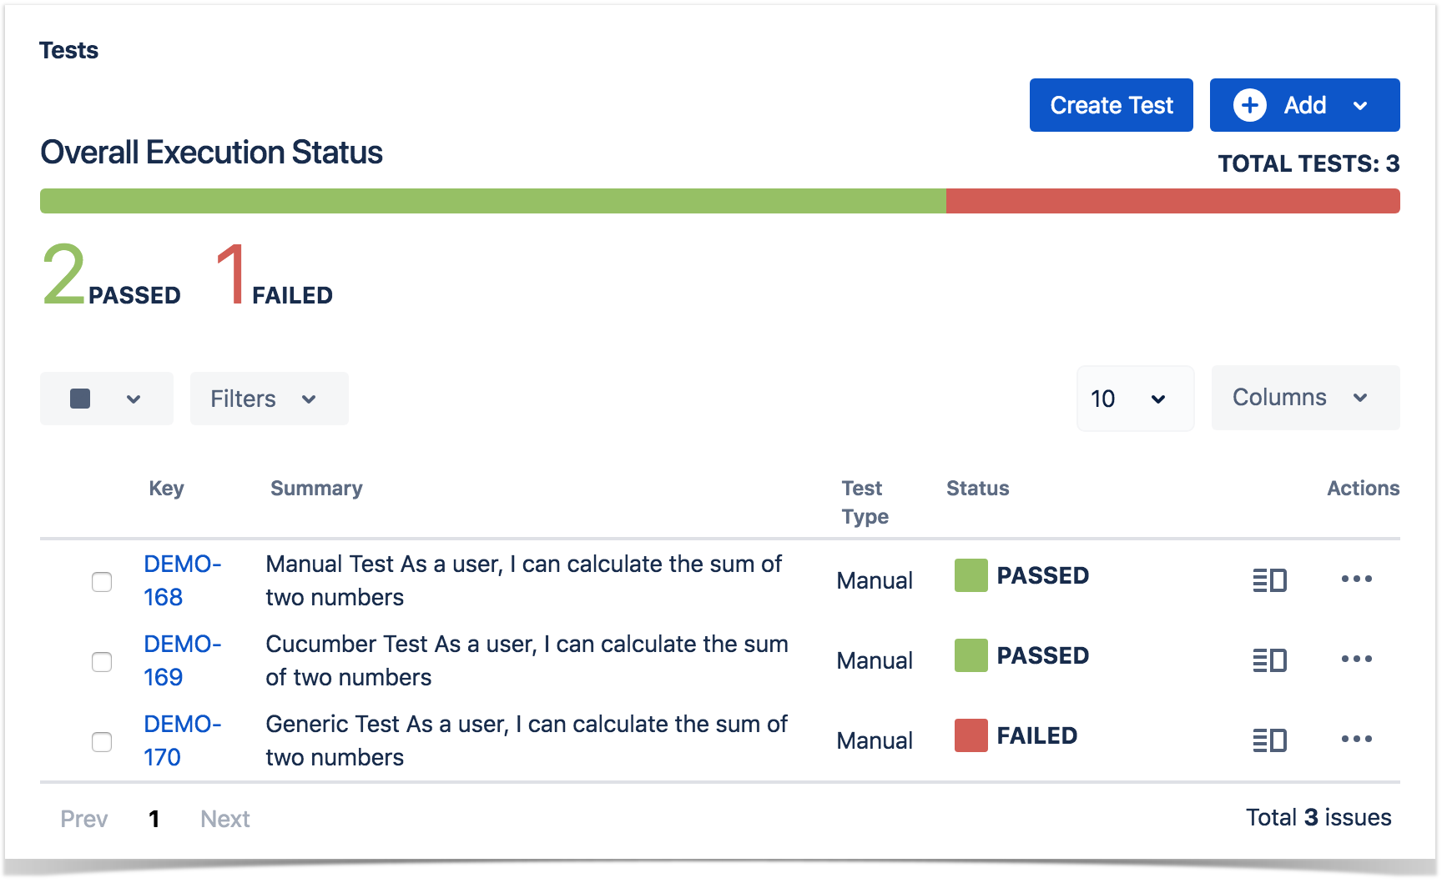This screenshot has width=1447, height=883.
Task: Click the 1 FAILED counter
Action: [x=274, y=275]
